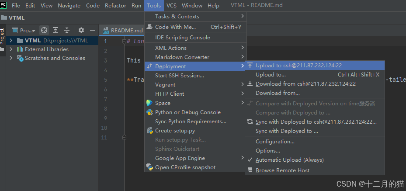
Task: Toggle Automatic Upload (Always) option
Action: [x=315, y=160]
